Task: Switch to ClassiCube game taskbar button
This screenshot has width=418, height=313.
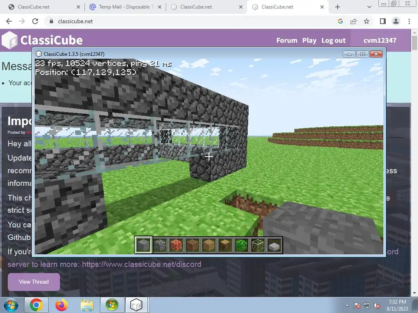Action: click(136, 305)
